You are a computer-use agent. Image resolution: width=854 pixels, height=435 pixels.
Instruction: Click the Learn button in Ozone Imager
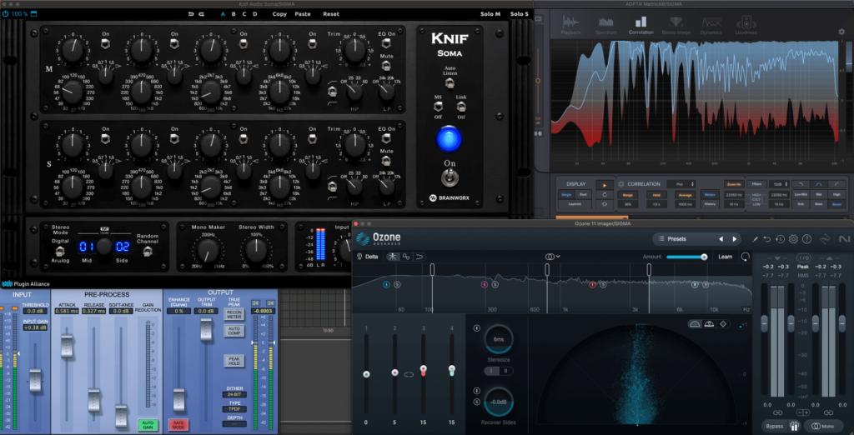pyautogui.click(x=726, y=257)
